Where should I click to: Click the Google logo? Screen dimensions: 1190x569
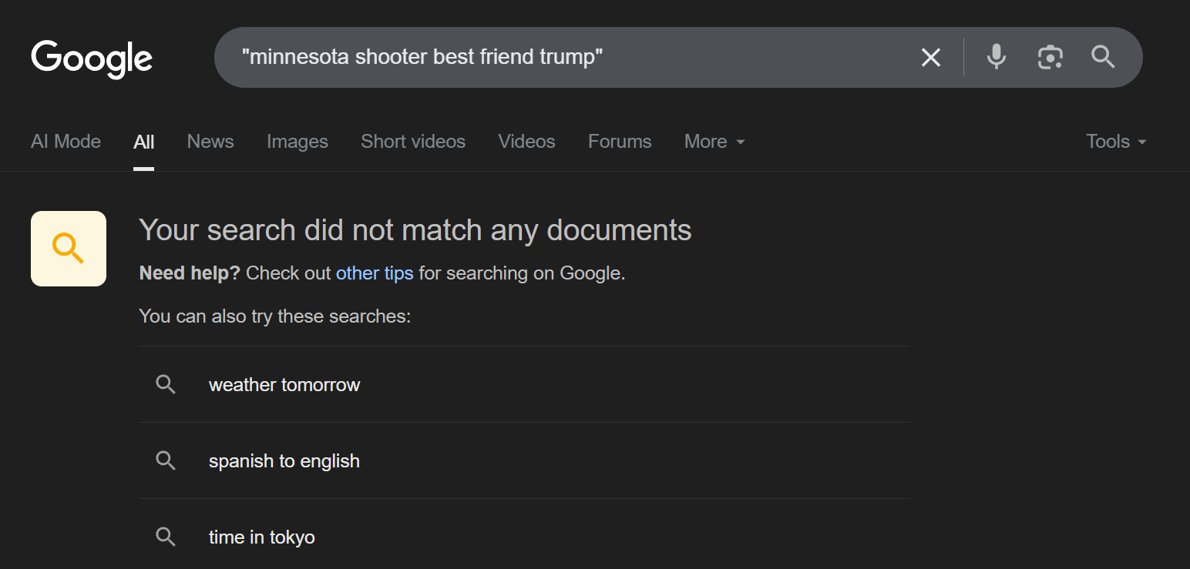click(92, 59)
